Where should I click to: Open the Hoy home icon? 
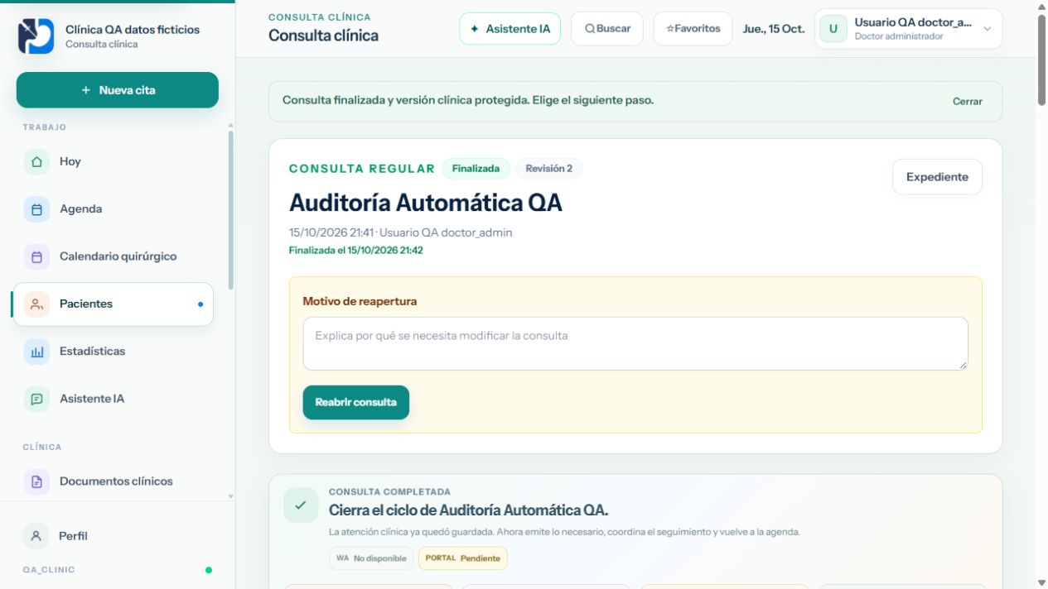tap(36, 161)
